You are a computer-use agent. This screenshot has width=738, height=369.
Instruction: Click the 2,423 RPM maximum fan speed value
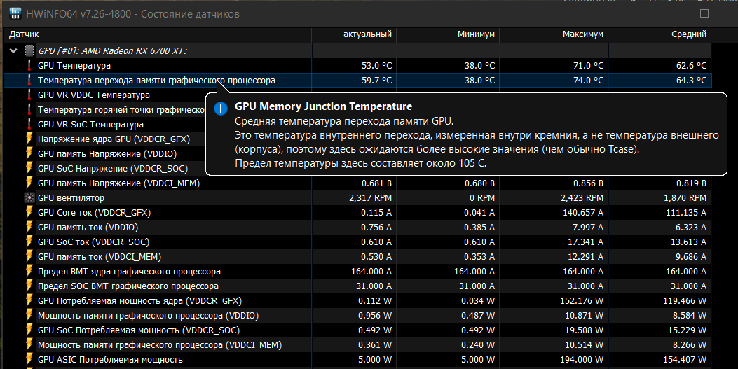pyautogui.click(x=582, y=198)
